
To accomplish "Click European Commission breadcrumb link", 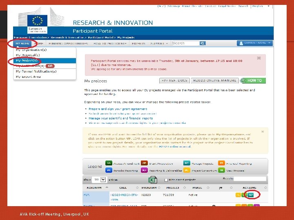I will (x=30, y=37).
